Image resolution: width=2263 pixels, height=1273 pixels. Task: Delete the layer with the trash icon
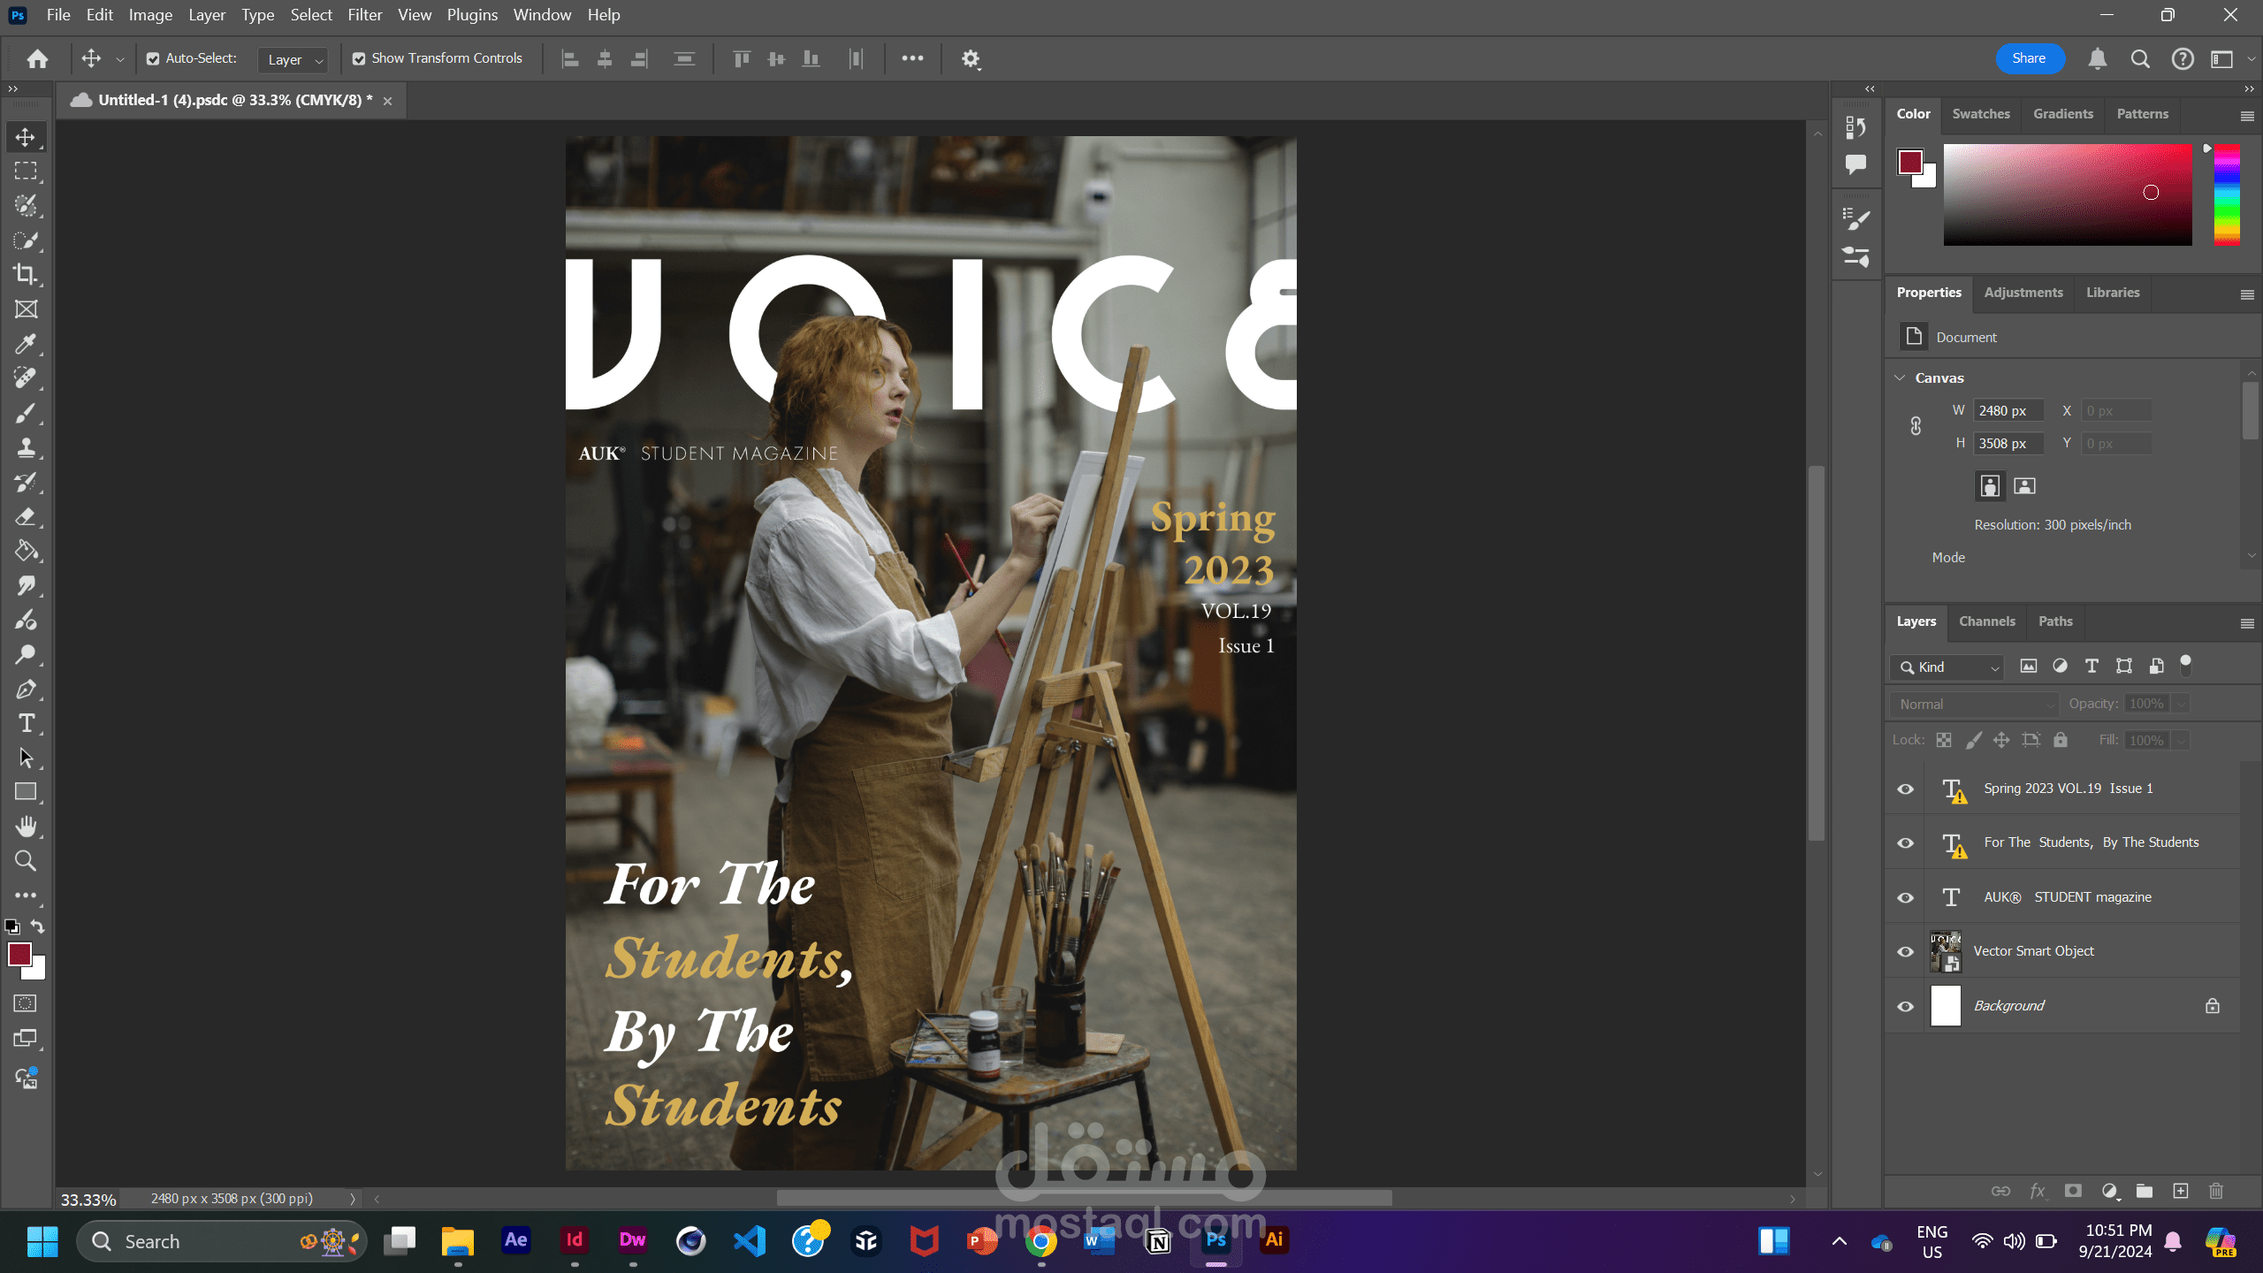point(2216,1191)
